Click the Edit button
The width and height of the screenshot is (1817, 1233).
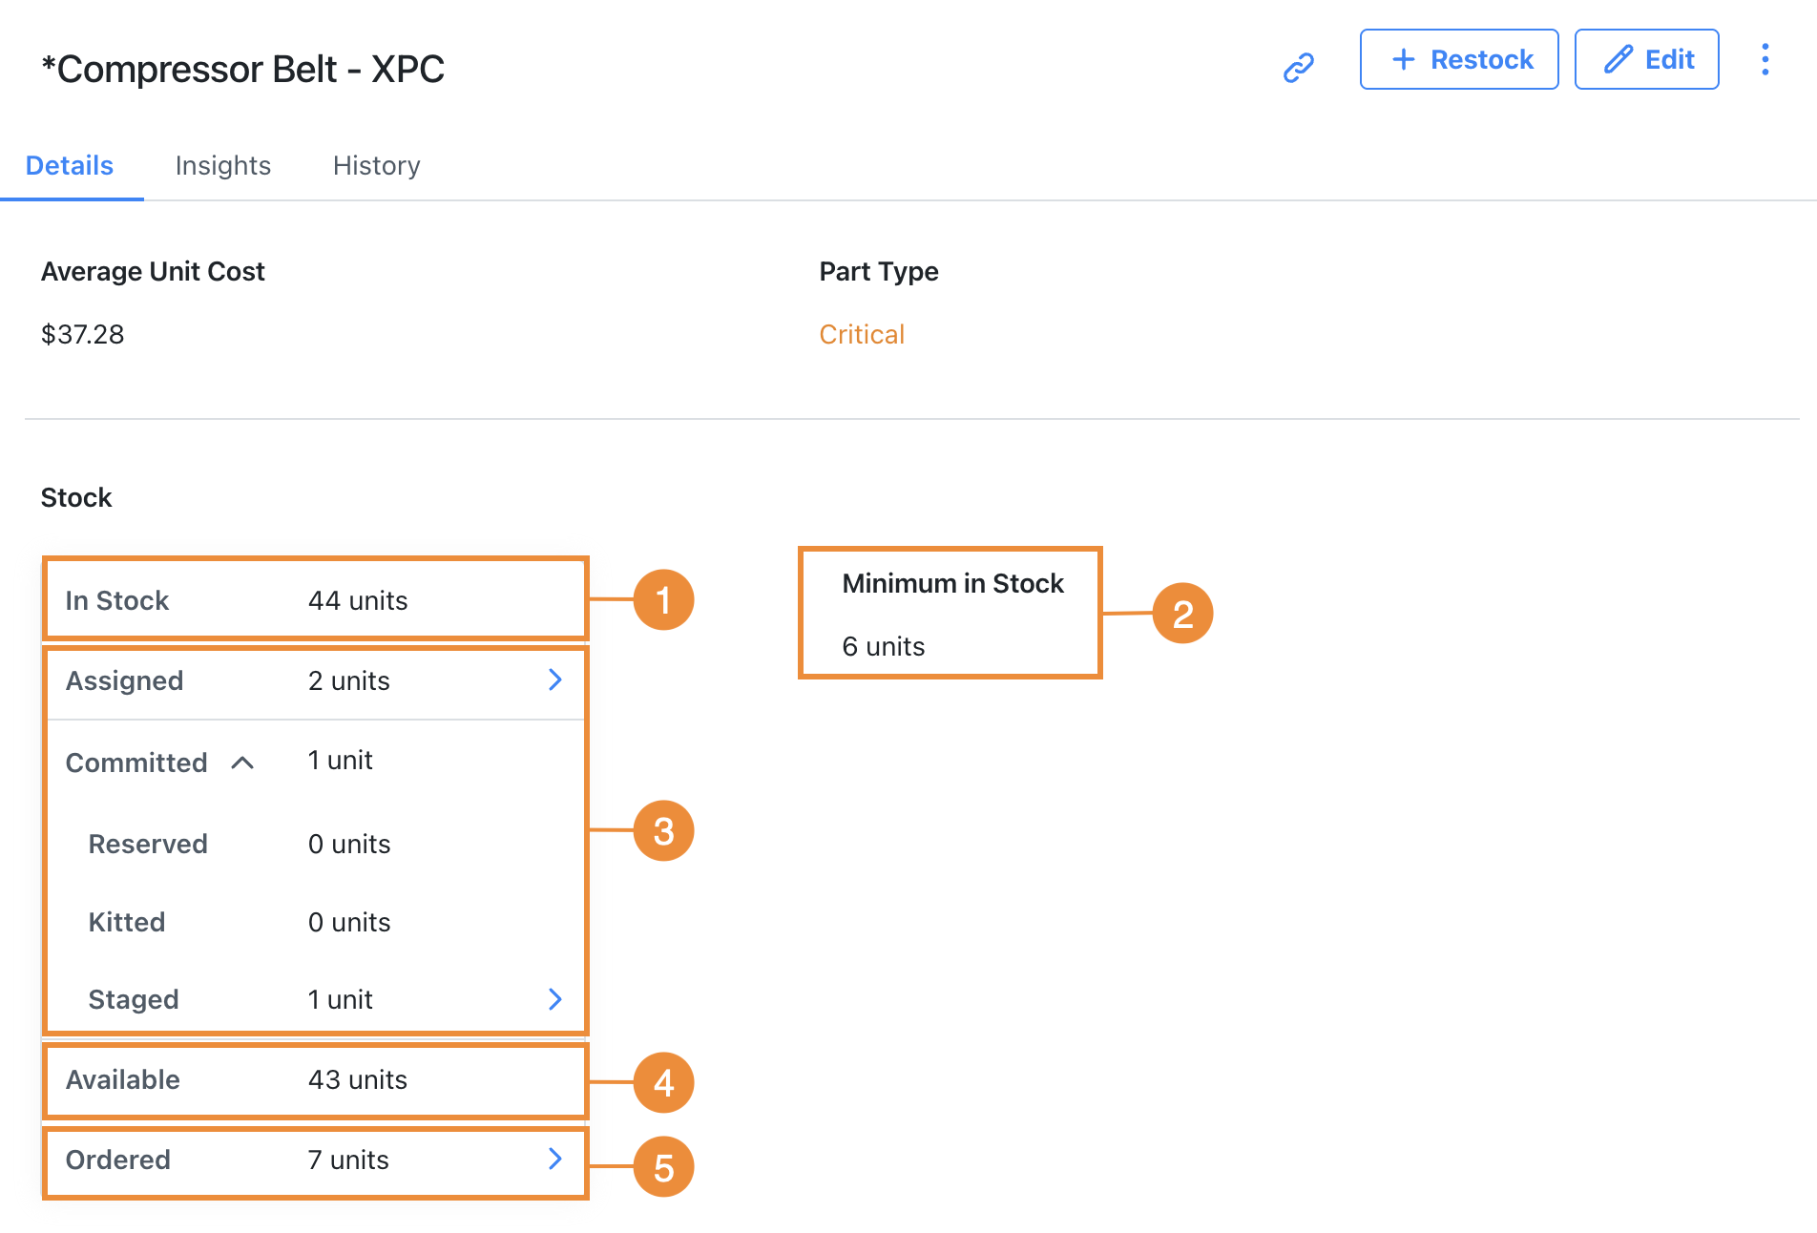pyautogui.click(x=1646, y=59)
